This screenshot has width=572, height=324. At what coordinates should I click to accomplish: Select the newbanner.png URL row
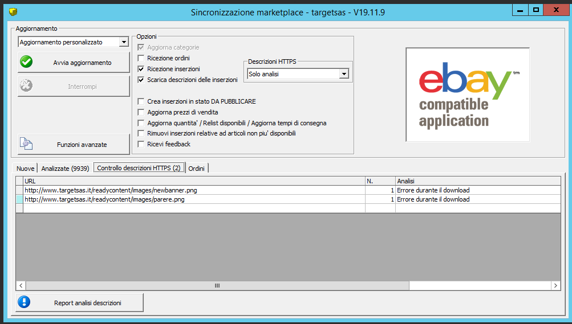[194, 190]
